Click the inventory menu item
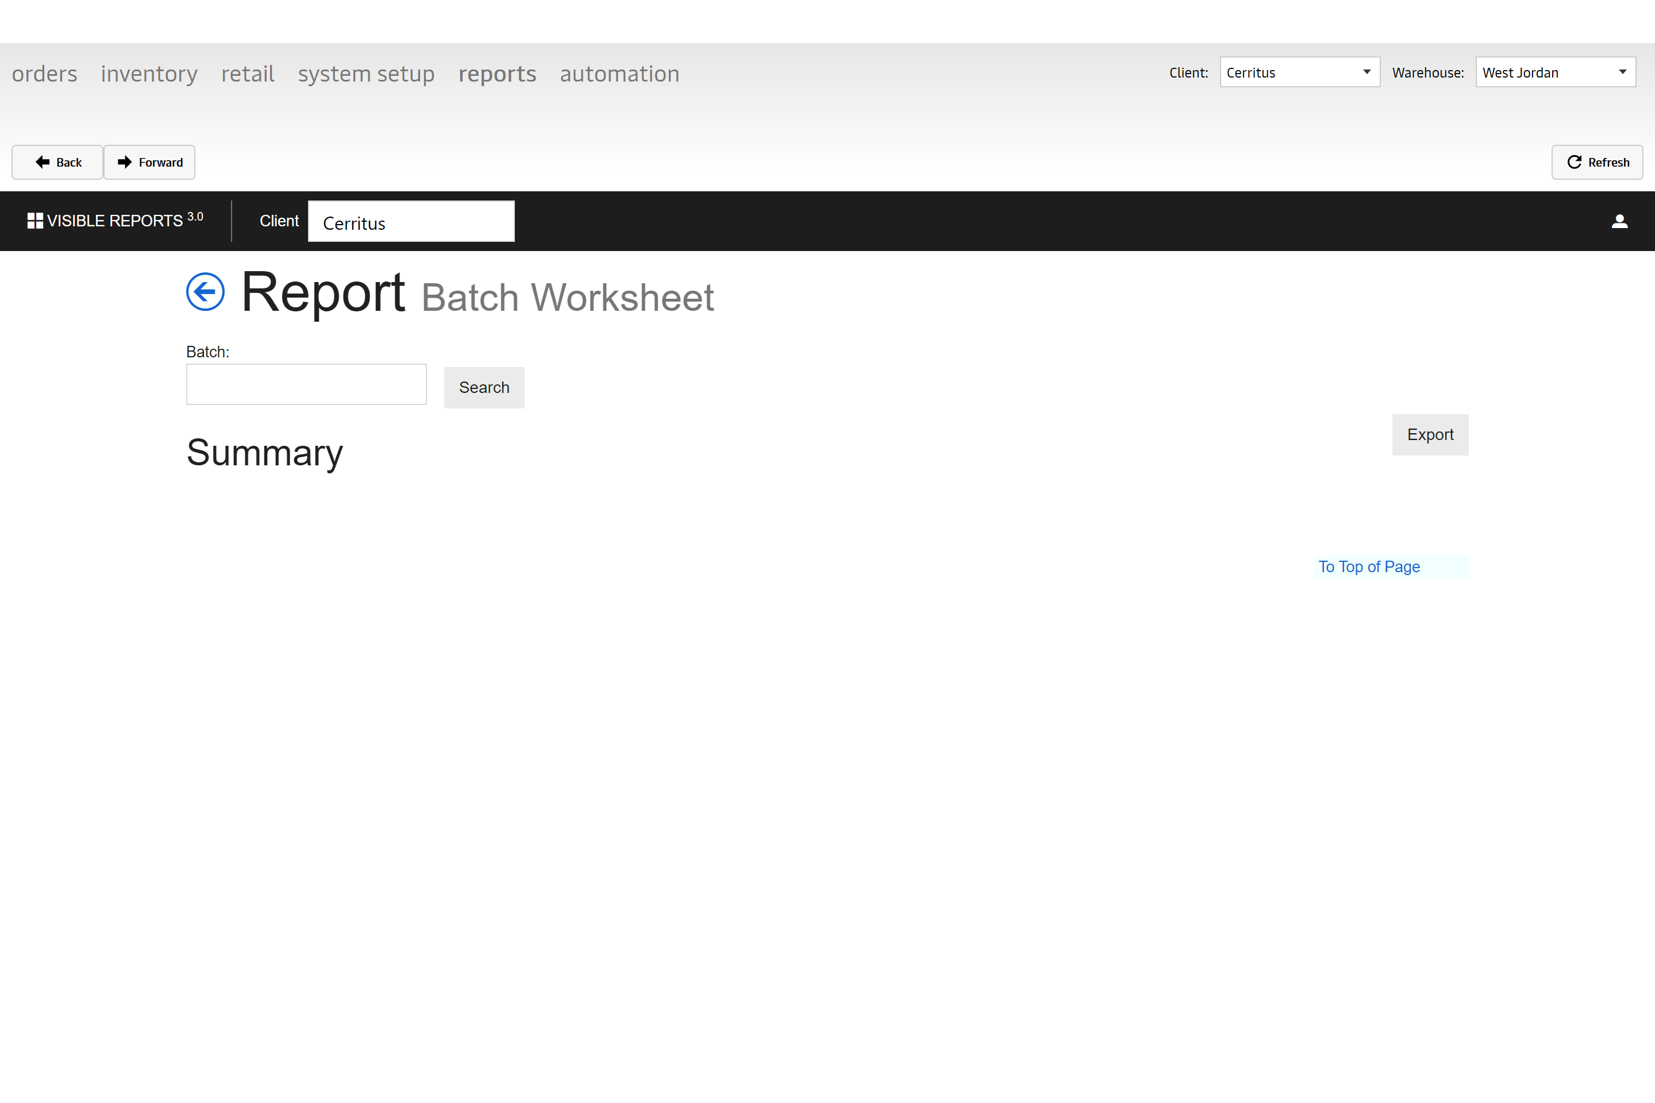1655x1103 pixels. click(x=149, y=72)
